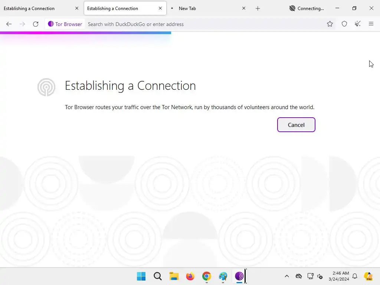Open the application hamburger menu
Image resolution: width=380 pixels, height=285 pixels.
371,24
